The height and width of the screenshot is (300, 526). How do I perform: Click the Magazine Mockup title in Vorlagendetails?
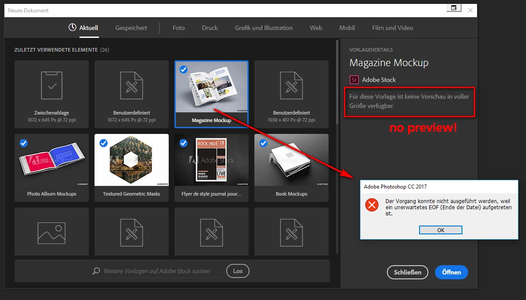tap(389, 63)
